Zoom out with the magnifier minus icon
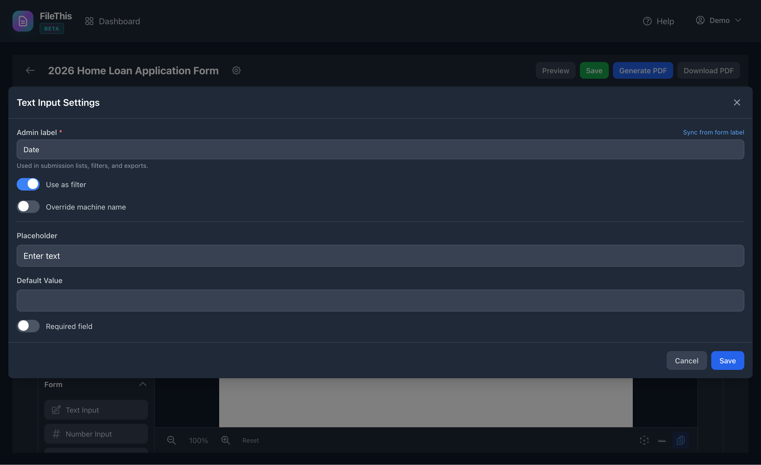 pos(171,440)
